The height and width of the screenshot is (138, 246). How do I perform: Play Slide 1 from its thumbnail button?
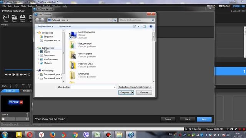click(x=3, y=119)
